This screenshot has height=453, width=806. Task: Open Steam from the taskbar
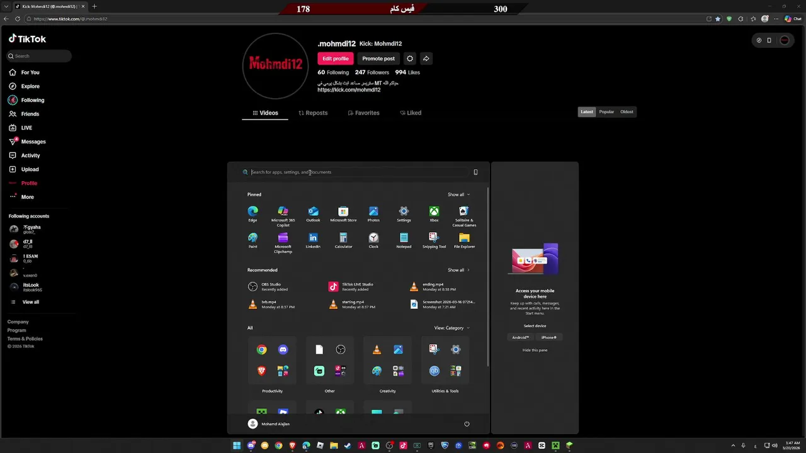(347, 445)
